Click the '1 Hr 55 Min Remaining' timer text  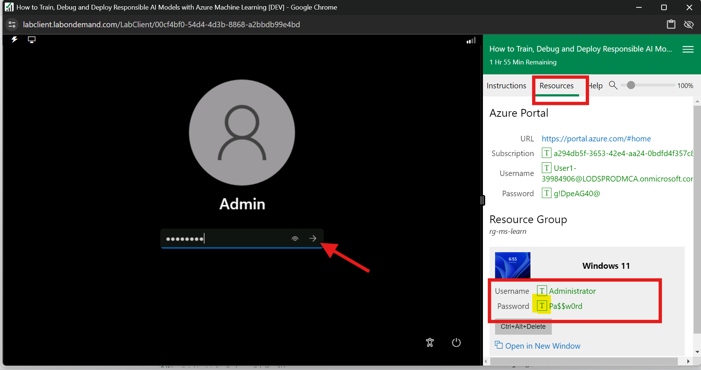(523, 62)
